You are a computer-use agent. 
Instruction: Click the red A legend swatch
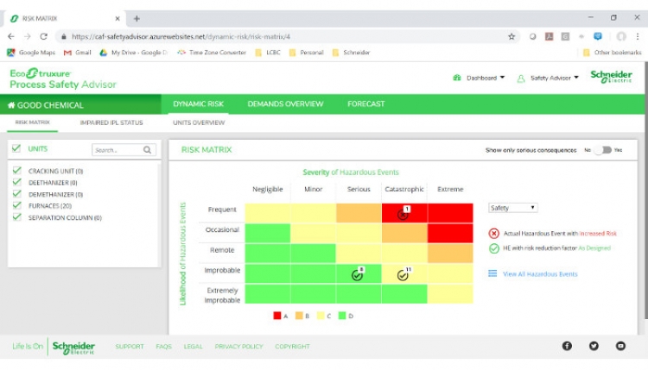(276, 316)
